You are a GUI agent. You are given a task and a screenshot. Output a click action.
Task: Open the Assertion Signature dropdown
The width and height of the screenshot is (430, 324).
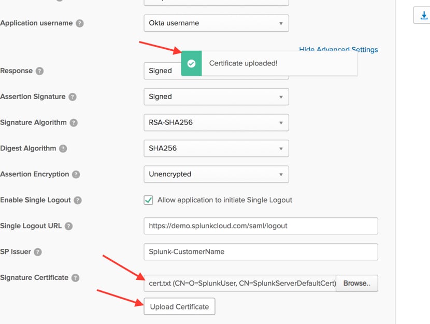pyautogui.click(x=216, y=97)
